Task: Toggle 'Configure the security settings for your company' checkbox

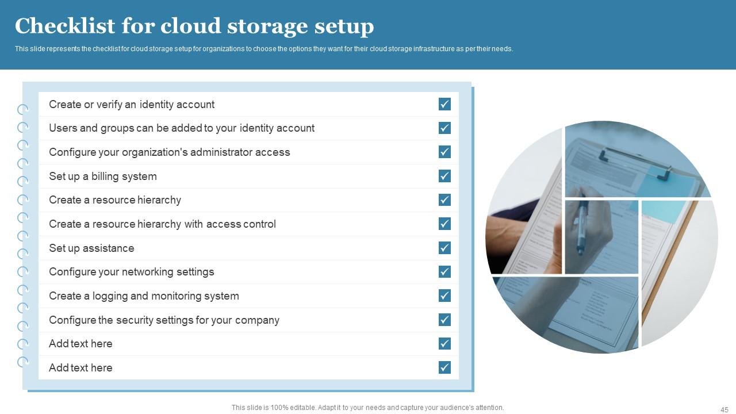Action: coord(444,320)
